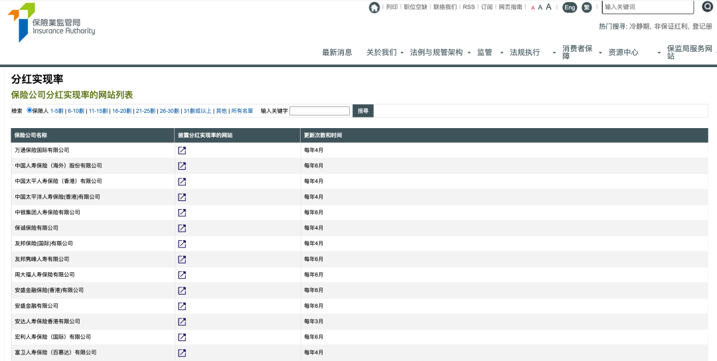Filter by the 11-15劃 stroke link
Screen dimensions: 717x361
click(x=98, y=111)
